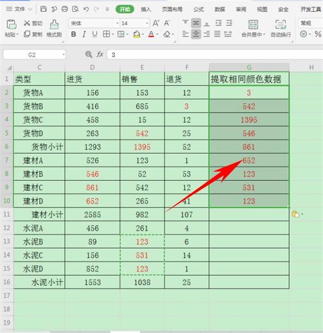Expand font color dropdown arrow

pyautogui.click(x=157, y=34)
